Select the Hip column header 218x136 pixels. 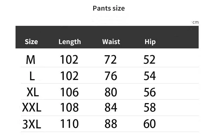pyautogui.click(x=150, y=42)
